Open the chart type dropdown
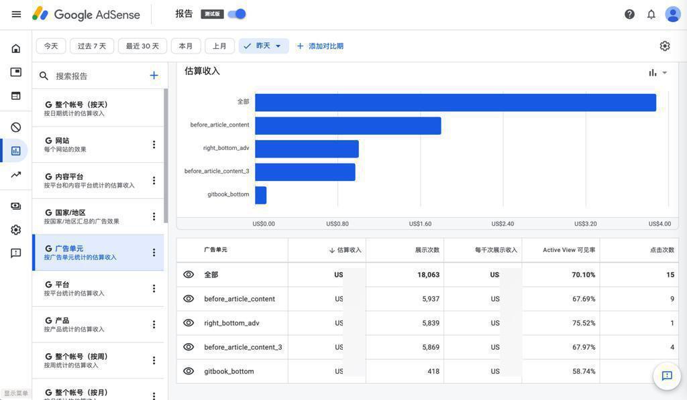This screenshot has height=400, width=687. coord(657,72)
